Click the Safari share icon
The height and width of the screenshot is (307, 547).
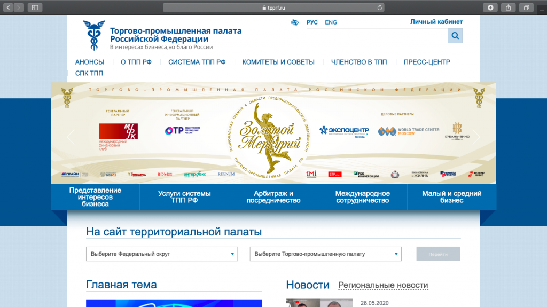click(x=509, y=7)
